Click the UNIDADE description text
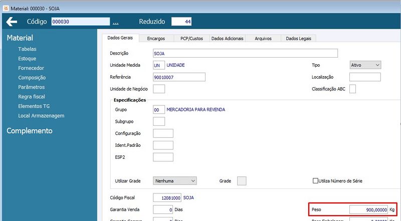The height and width of the screenshot is (221, 401). click(176, 65)
